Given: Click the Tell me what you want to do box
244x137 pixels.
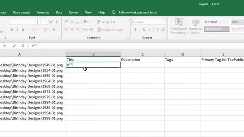Looking at the screenshot, I should (x=138, y=13).
